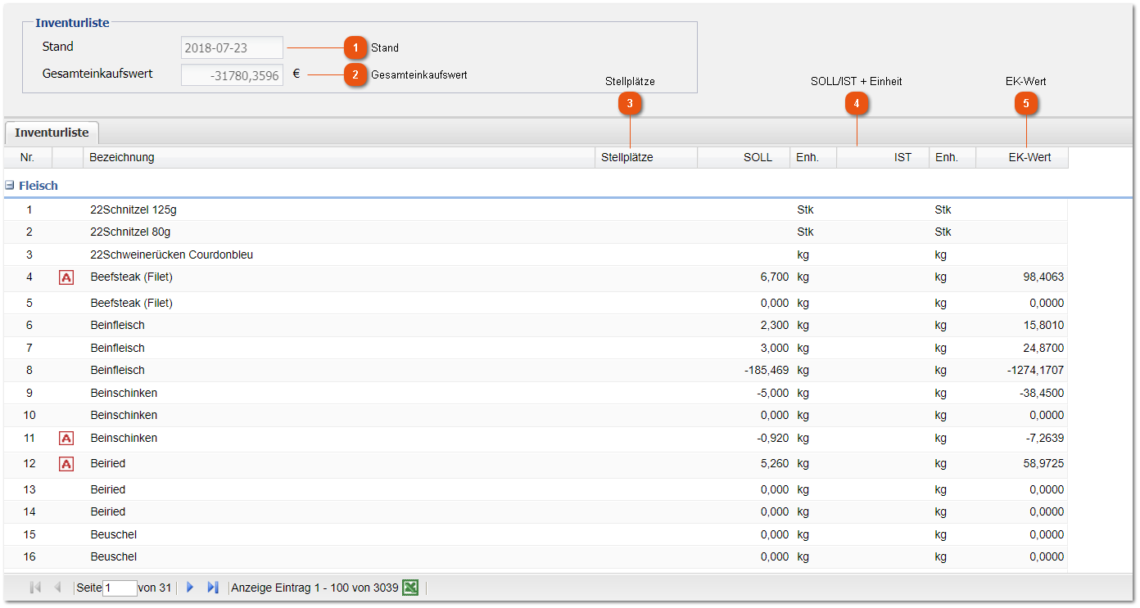1140x608 pixels.
Task: Sort by Bezeichnung column header
Action: point(338,157)
